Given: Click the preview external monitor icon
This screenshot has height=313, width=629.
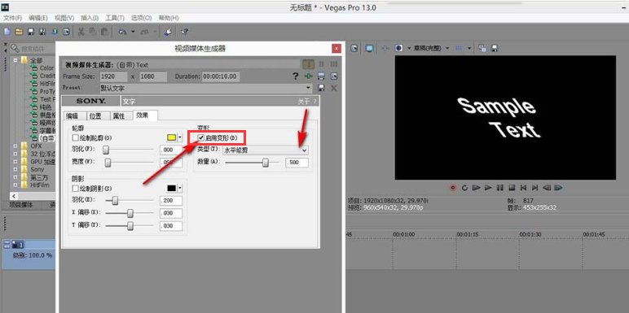Looking at the screenshot, I should tap(369, 48).
